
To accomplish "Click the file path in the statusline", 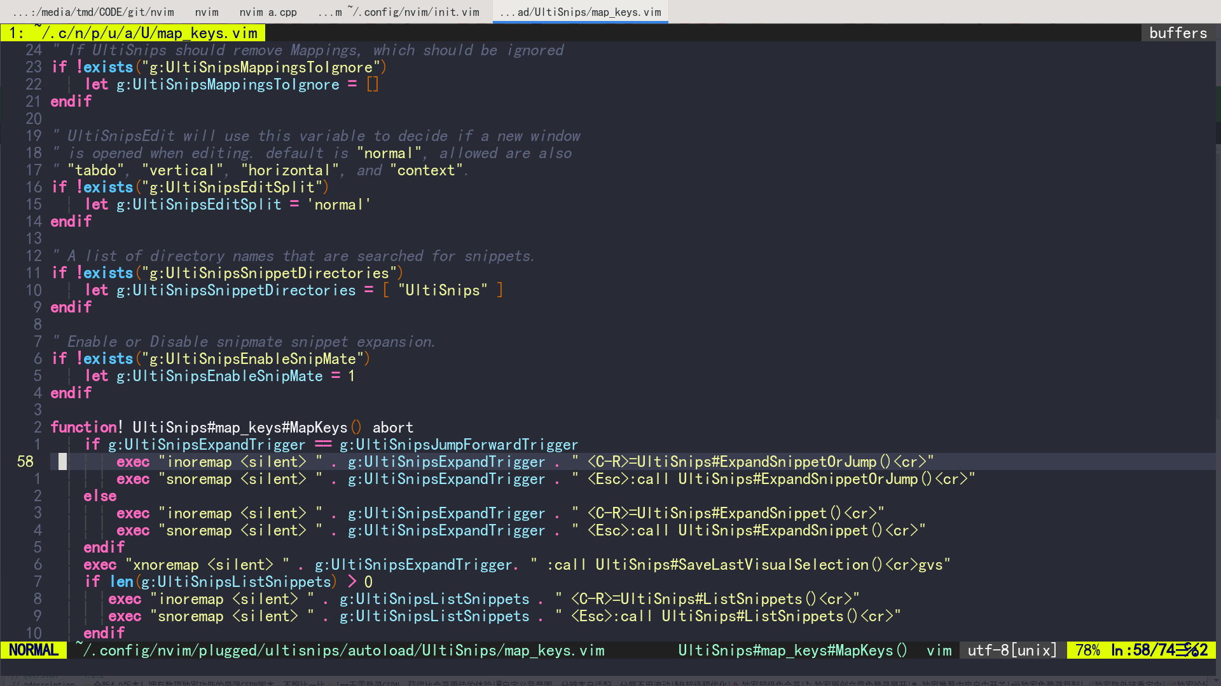I will (339, 650).
